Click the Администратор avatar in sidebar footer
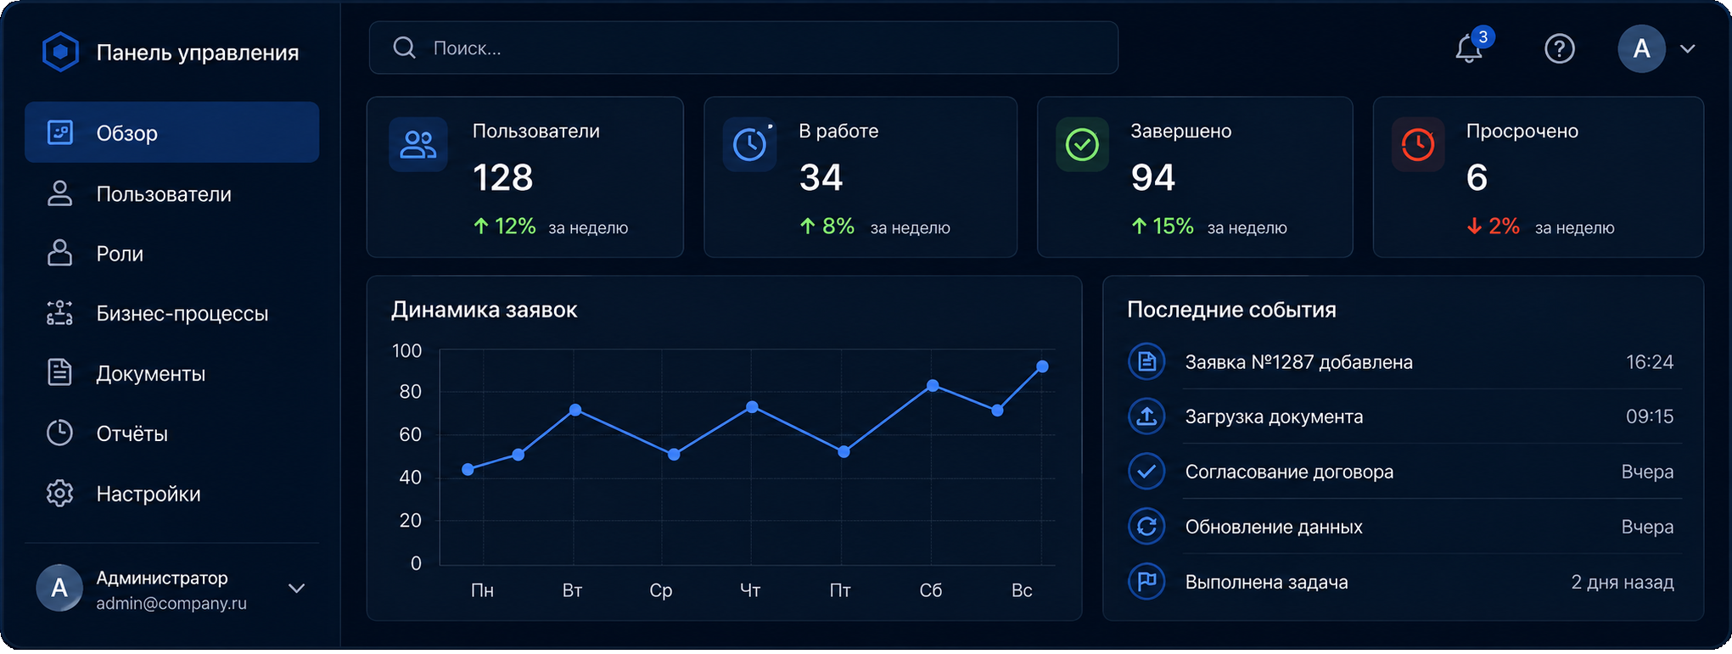The width and height of the screenshot is (1732, 654). point(59,588)
